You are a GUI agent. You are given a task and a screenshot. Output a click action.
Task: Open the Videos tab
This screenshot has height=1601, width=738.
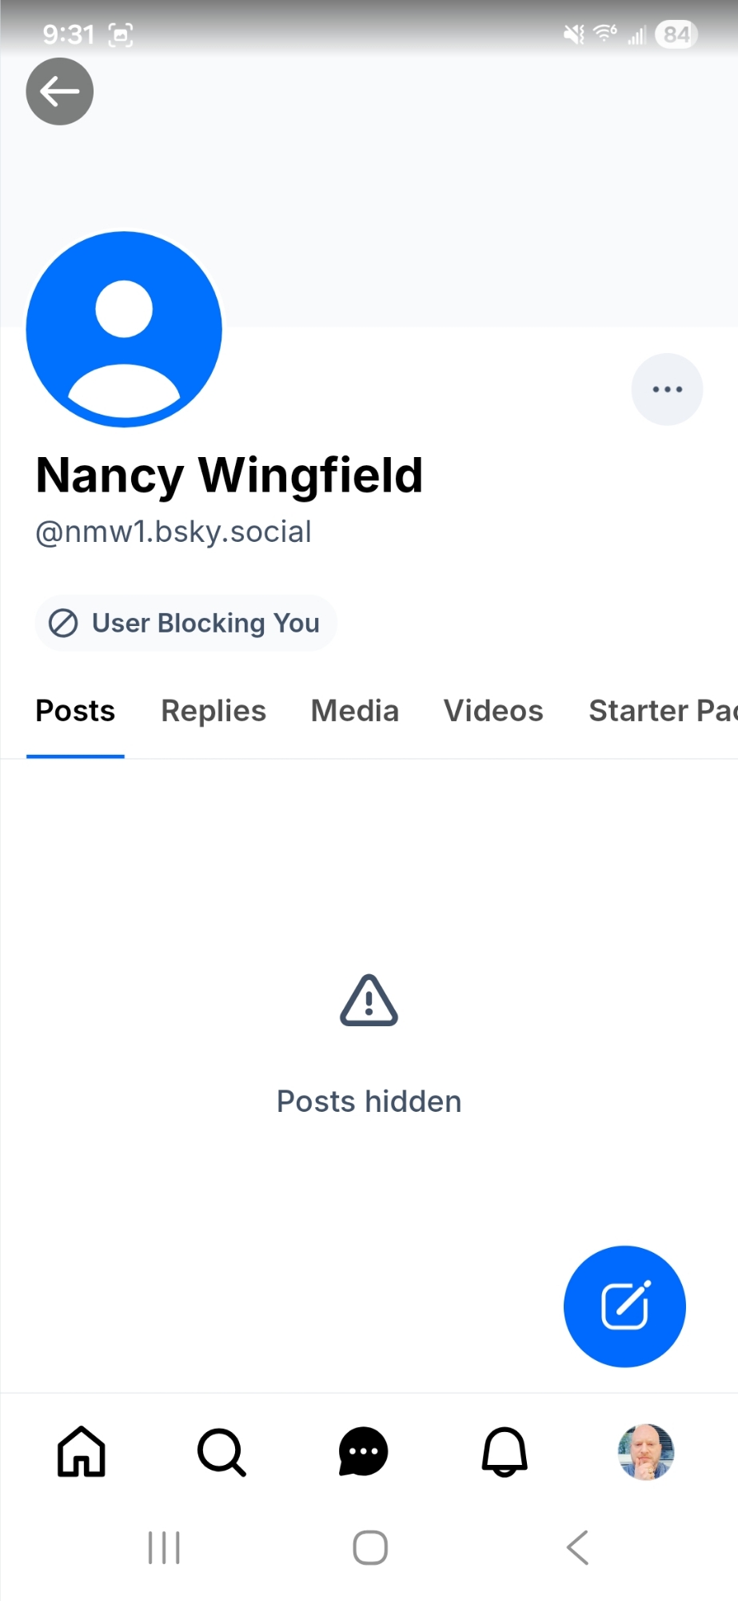point(493,711)
